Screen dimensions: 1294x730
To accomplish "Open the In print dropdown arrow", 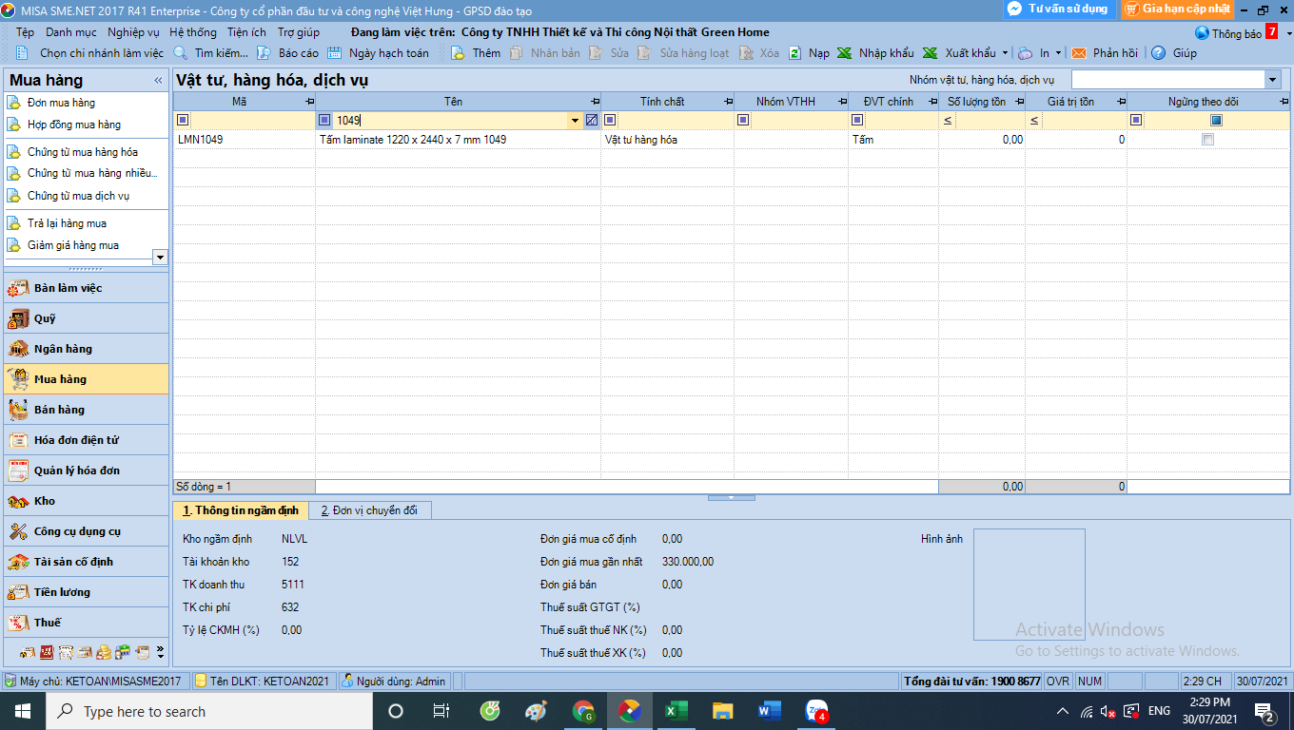I will pos(1059,53).
